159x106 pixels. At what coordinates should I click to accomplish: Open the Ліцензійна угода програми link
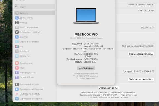94,92
